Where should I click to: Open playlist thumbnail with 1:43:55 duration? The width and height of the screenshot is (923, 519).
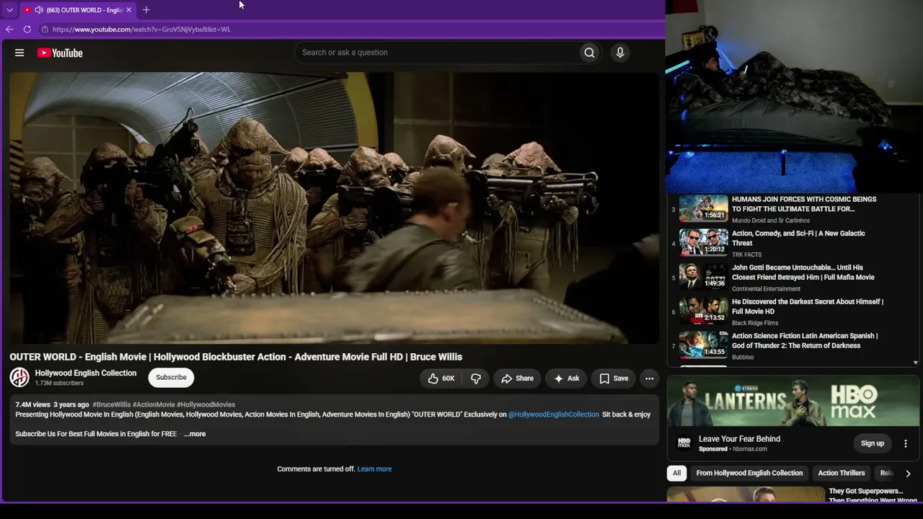[703, 345]
